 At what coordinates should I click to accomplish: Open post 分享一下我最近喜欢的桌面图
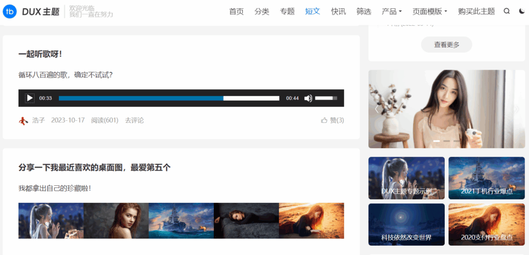coord(95,167)
